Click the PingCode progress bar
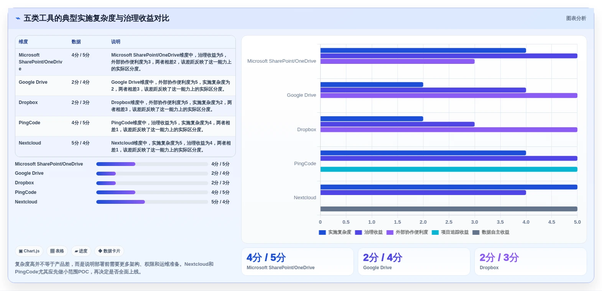The height and width of the screenshot is (291, 602). (x=152, y=192)
